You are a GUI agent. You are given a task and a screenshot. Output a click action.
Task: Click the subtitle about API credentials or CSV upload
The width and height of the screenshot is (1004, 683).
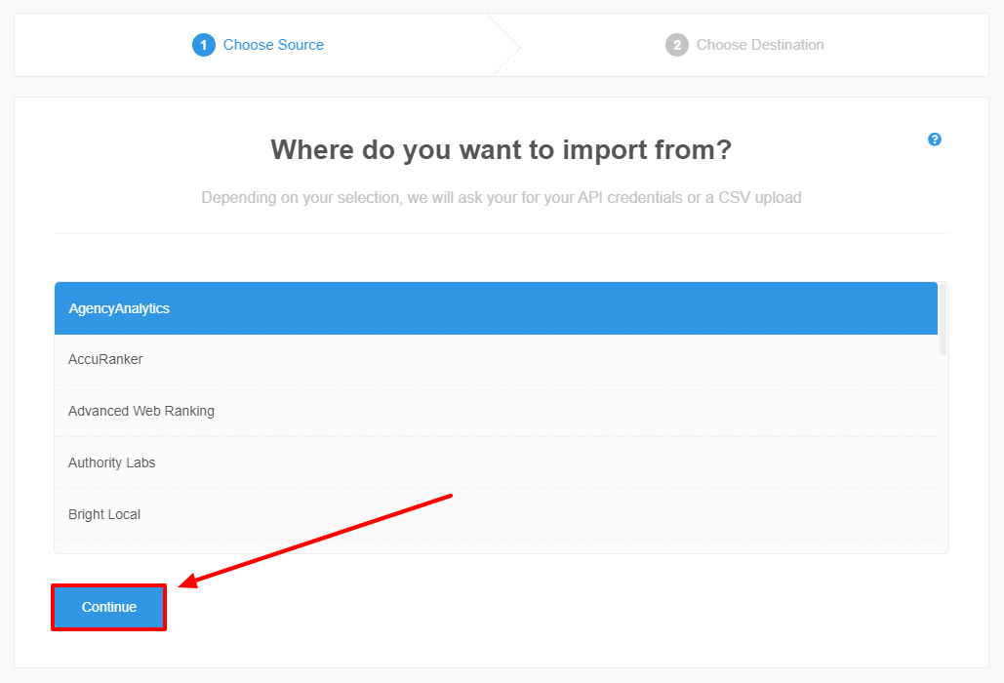[501, 197]
